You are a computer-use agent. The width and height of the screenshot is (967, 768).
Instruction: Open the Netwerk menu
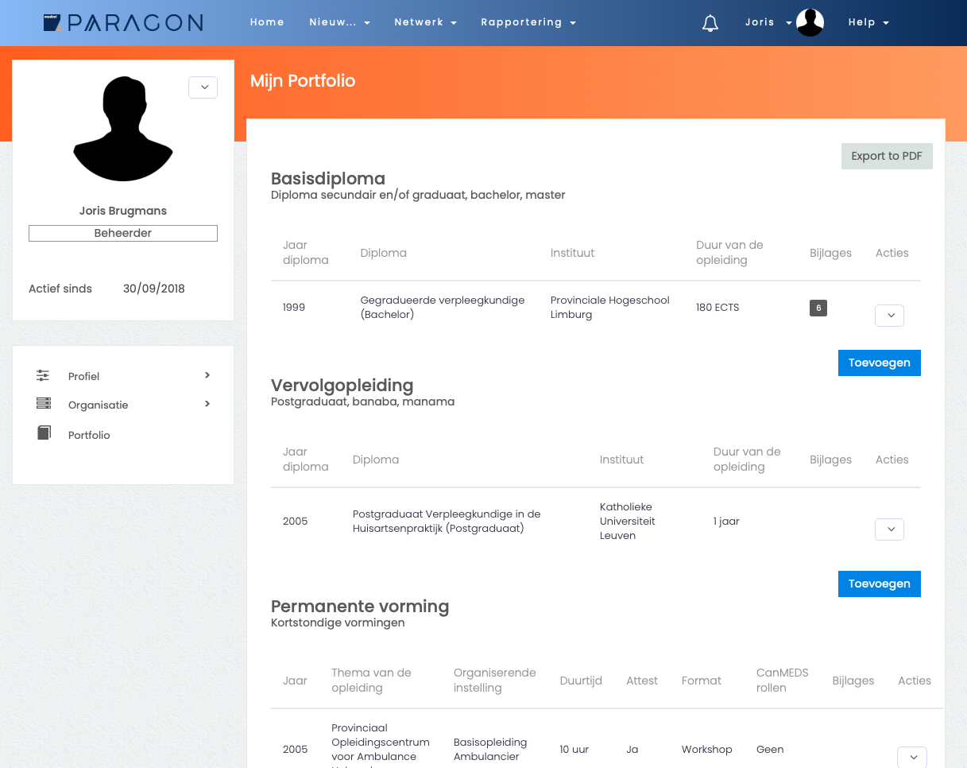click(x=425, y=22)
